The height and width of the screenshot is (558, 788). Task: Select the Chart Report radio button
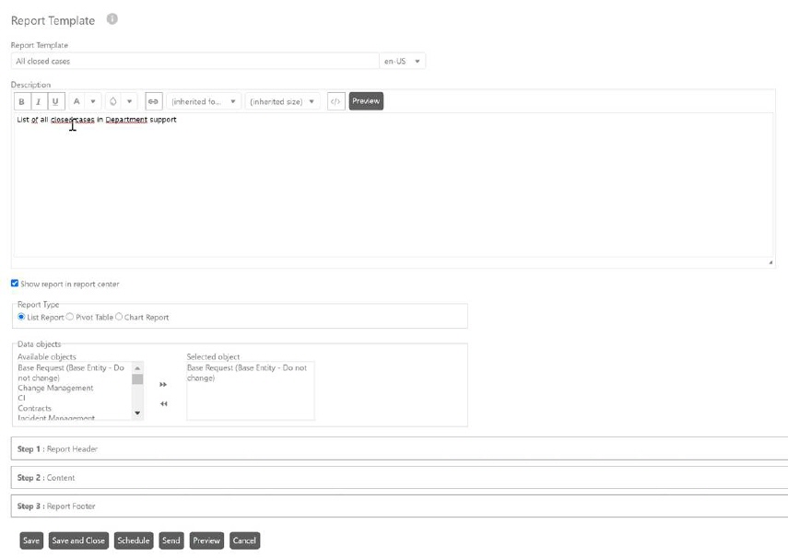click(119, 317)
